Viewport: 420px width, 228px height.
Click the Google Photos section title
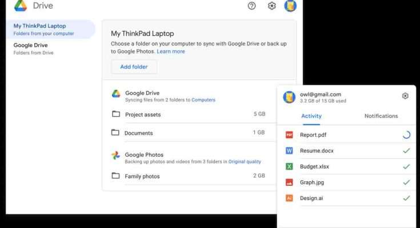pyautogui.click(x=144, y=155)
